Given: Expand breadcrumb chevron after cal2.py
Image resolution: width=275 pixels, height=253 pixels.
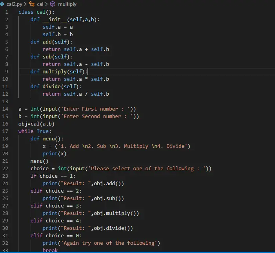Looking at the screenshot, I should (x=25, y=4).
